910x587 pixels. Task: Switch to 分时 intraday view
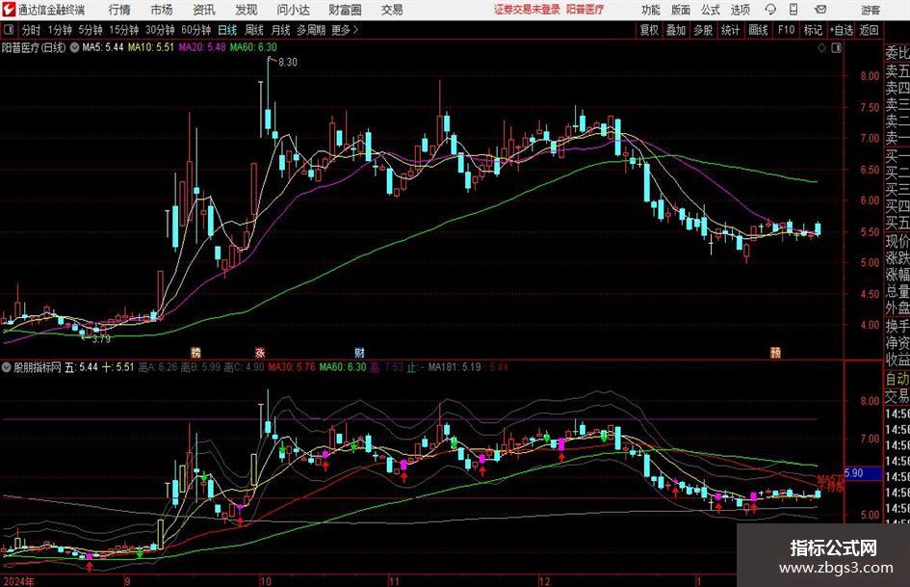tap(31, 30)
